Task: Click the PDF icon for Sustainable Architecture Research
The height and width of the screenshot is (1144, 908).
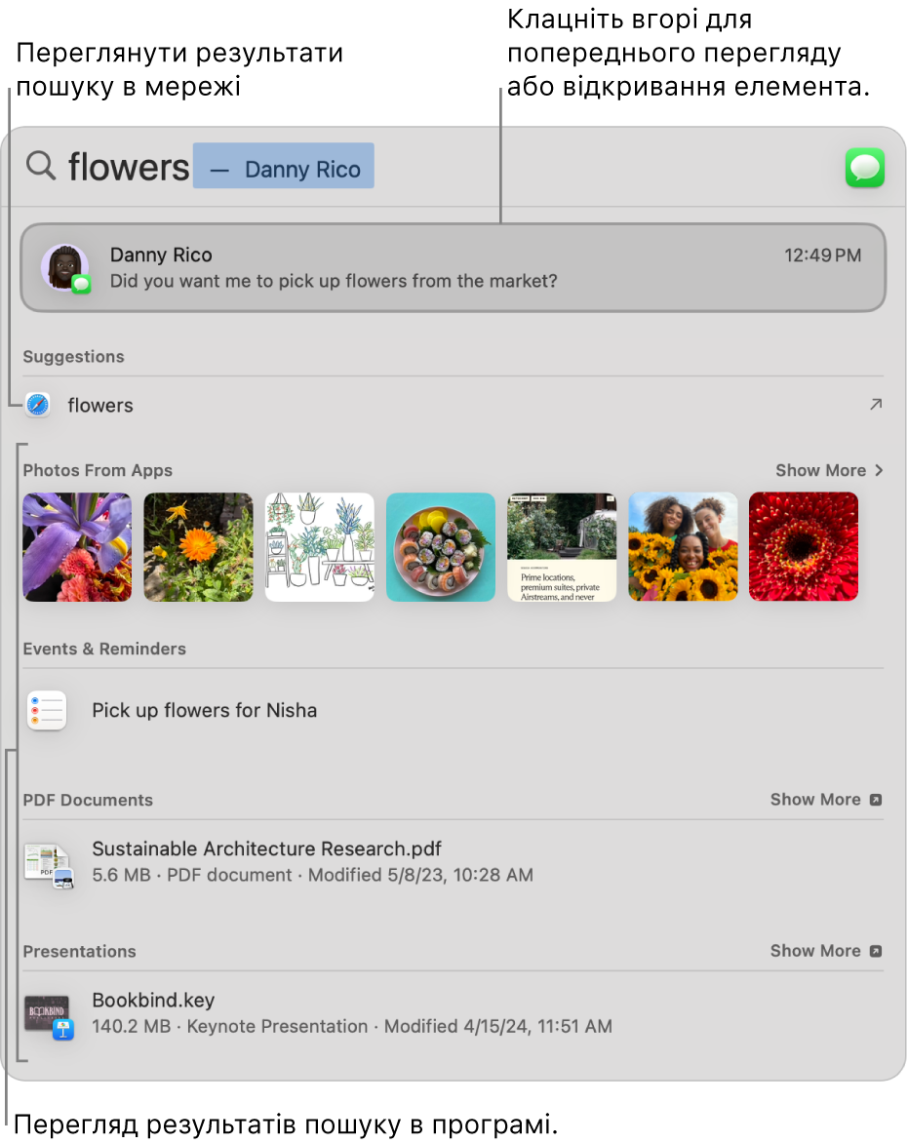Action: tap(48, 865)
